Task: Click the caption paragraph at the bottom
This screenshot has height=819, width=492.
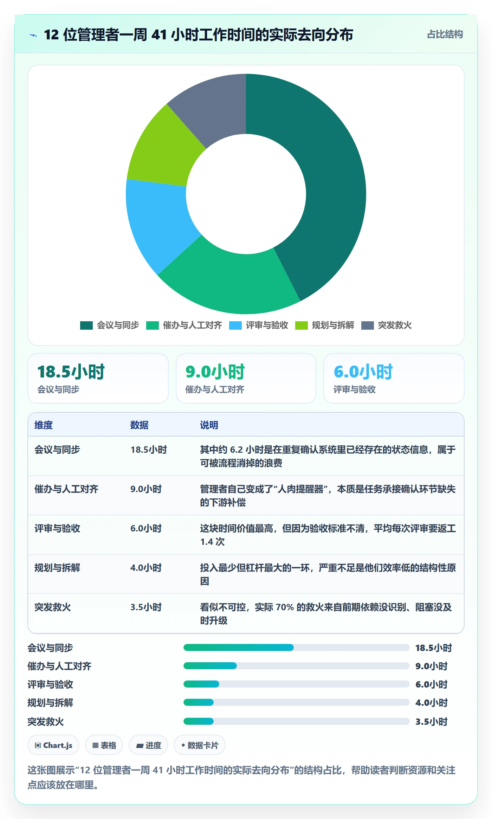Action: click(241, 777)
